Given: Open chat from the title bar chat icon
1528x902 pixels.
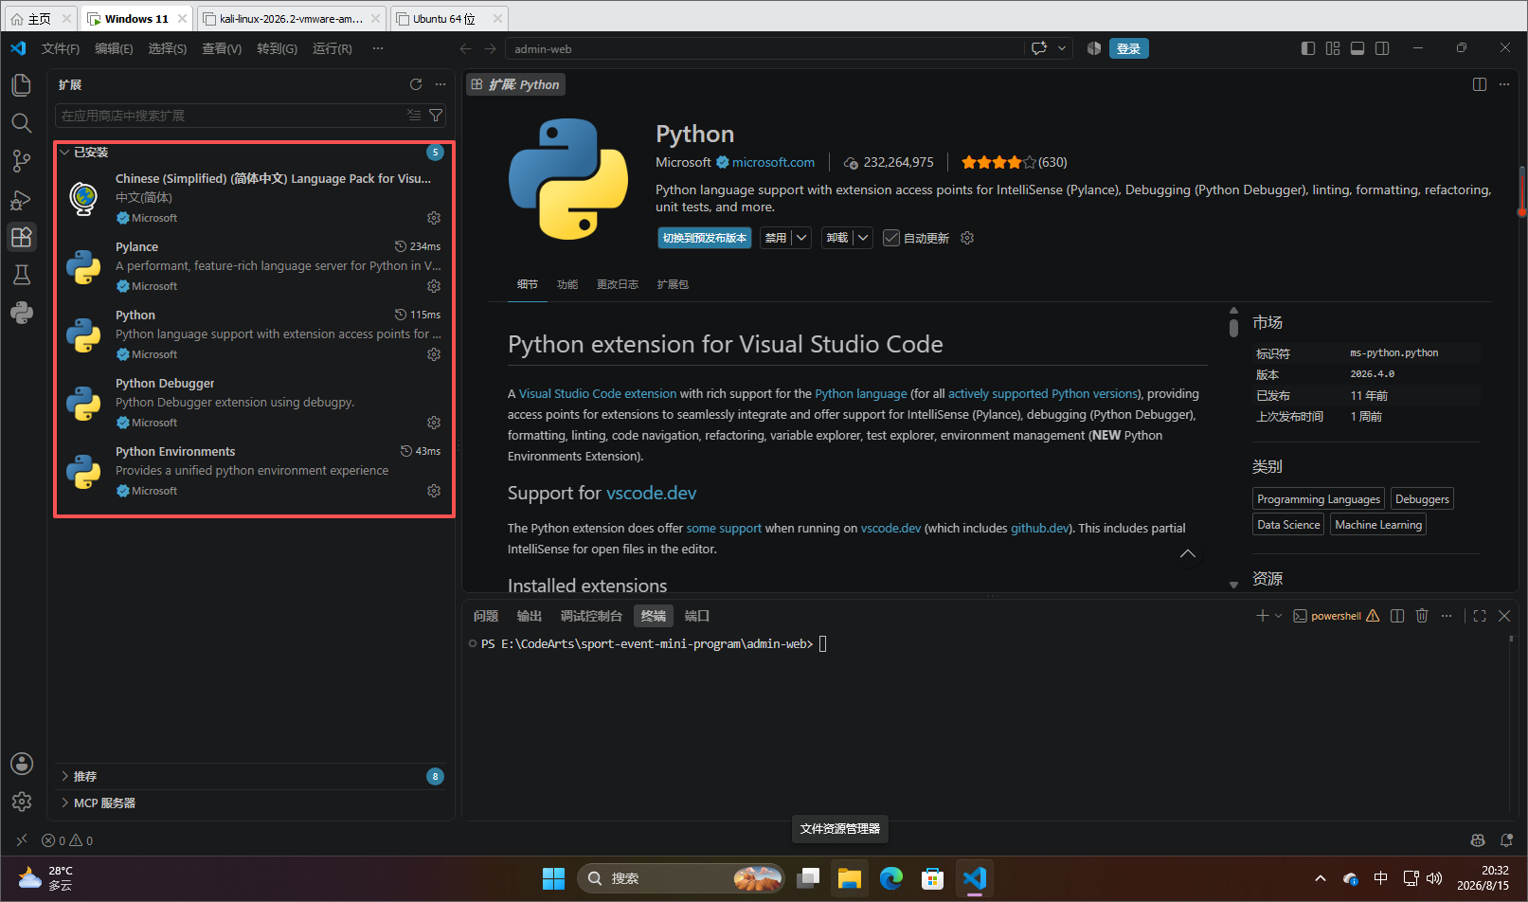Looking at the screenshot, I should [1039, 48].
